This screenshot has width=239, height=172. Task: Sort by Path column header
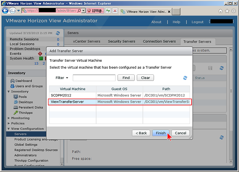click(166, 89)
